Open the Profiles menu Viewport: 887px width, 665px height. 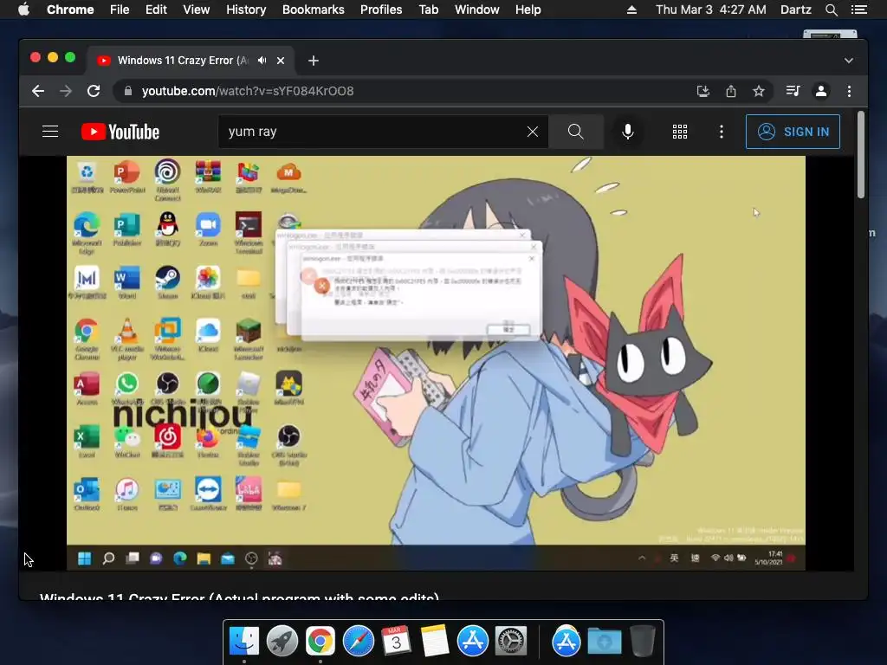click(381, 10)
